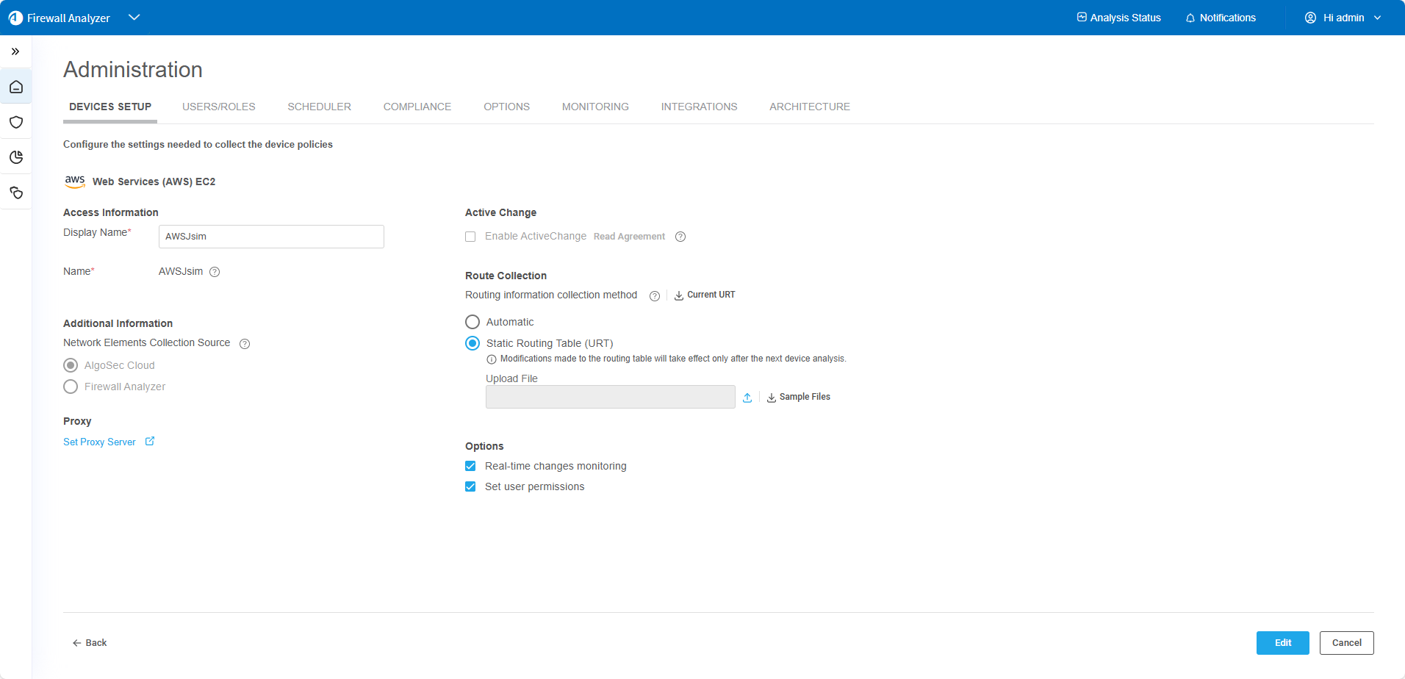Expand the Firewall Analyzer product dropdown
Image resolution: width=1405 pixels, height=679 pixels.
click(134, 18)
